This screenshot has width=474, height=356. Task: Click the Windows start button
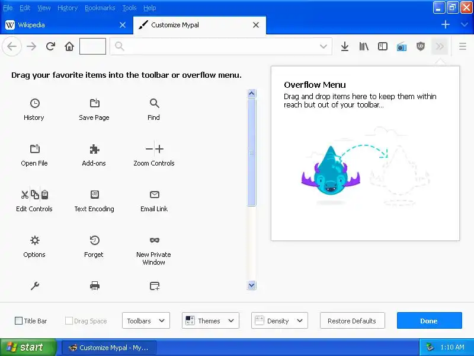point(28,347)
